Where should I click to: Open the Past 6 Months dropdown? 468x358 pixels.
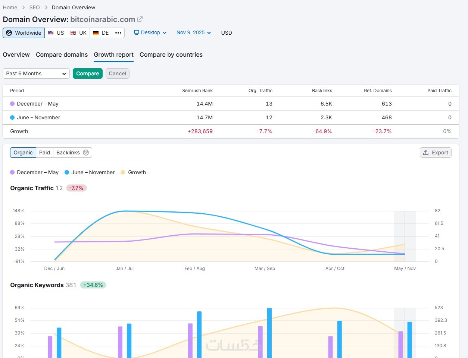tap(36, 73)
